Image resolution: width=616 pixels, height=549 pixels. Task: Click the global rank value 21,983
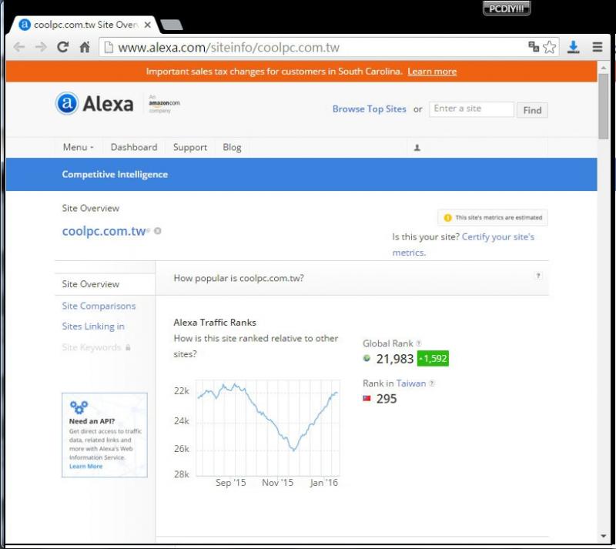395,358
